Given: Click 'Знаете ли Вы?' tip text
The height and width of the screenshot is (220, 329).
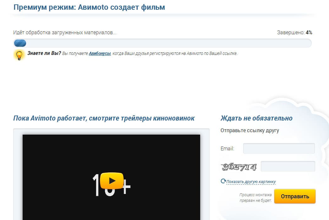Looking at the screenshot, I should (44, 53).
